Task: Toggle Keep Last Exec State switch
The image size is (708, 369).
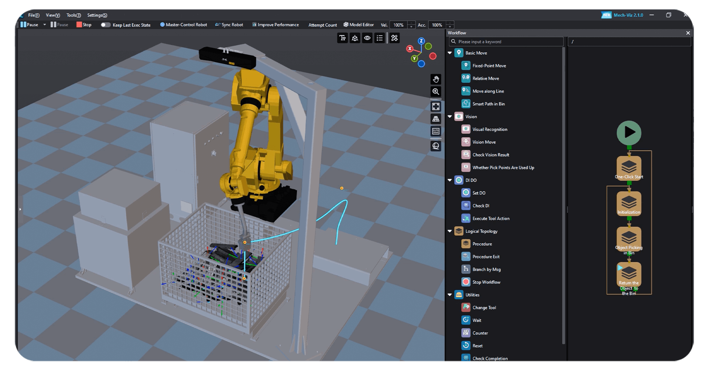Action: click(x=106, y=25)
